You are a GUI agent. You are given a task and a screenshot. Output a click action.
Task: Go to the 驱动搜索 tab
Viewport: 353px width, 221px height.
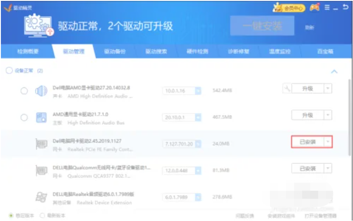point(156,51)
